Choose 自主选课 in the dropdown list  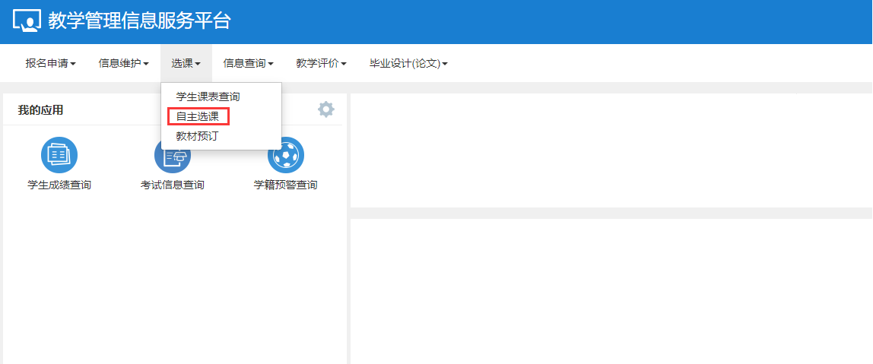coord(198,116)
